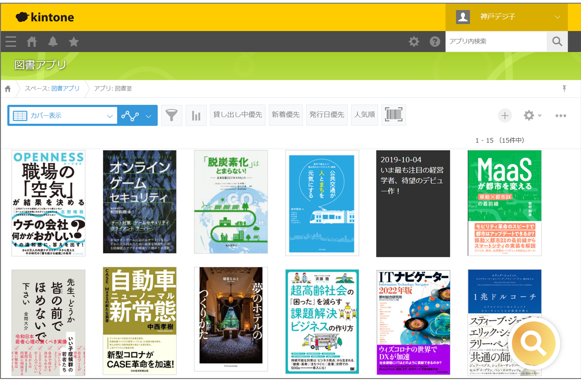This screenshot has height=388, width=581.
Task: Open the 皆の前でほめないで下さい book cover
Action: pyautogui.click(x=49, y=323)
